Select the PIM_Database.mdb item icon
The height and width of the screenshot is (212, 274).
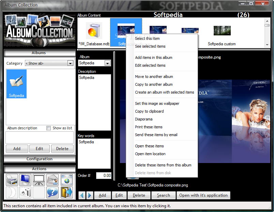(x=94, y=31)
